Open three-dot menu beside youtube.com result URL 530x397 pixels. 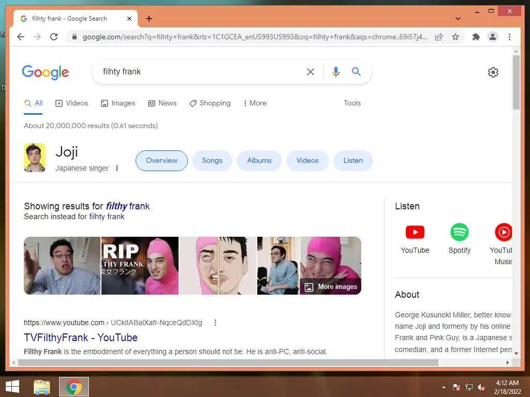pyautogui.click(x=215, y=323)
